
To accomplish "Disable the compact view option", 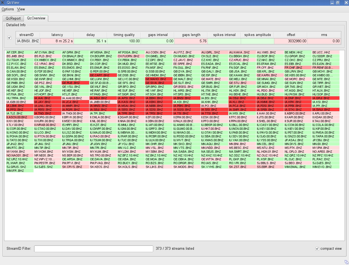I will (317, 249).
